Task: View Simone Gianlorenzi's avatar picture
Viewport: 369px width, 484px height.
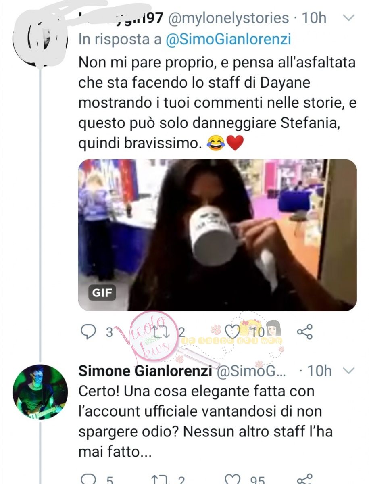Action: point(40,392)
